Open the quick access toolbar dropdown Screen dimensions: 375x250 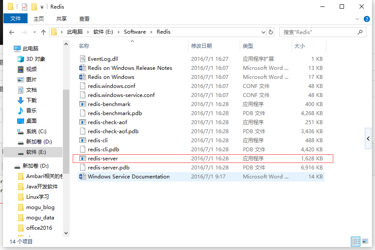tap(42, 7)
